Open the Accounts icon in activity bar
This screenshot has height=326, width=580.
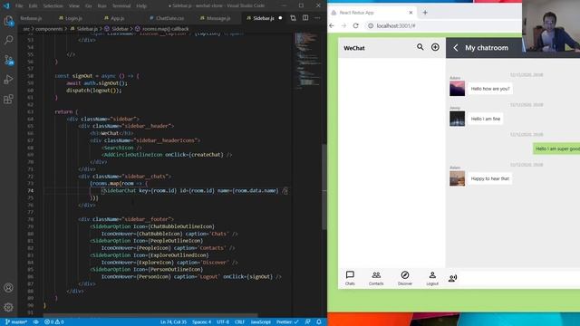8,288
